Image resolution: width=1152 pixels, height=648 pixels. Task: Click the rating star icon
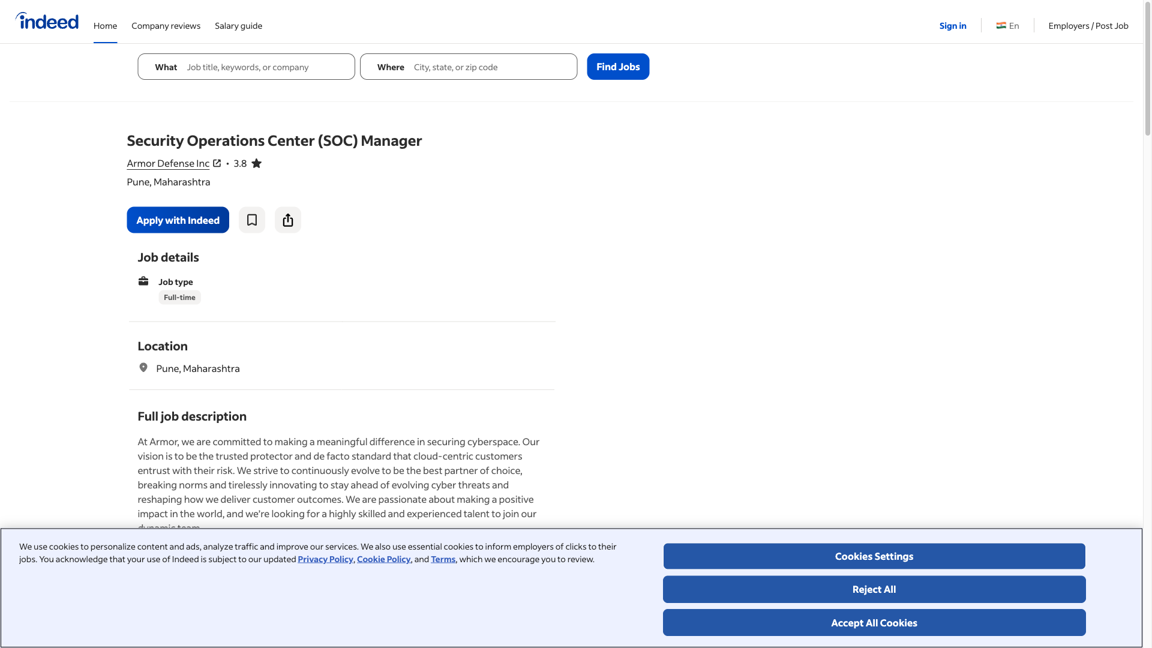pos(256,163)
